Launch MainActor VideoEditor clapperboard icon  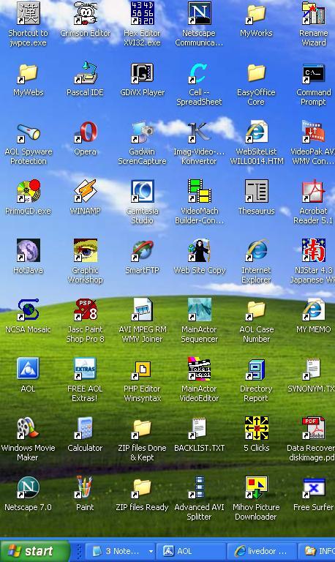tap(199, 369)
